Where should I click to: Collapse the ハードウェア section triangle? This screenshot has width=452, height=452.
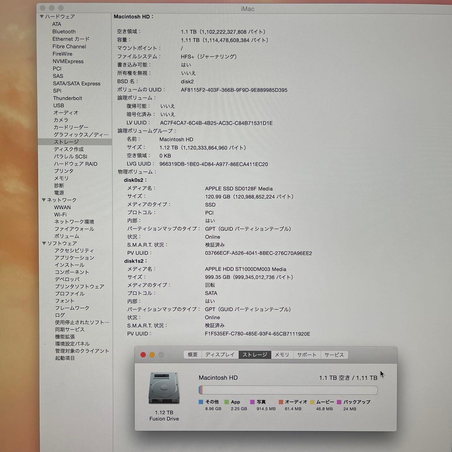pos(42,17)
